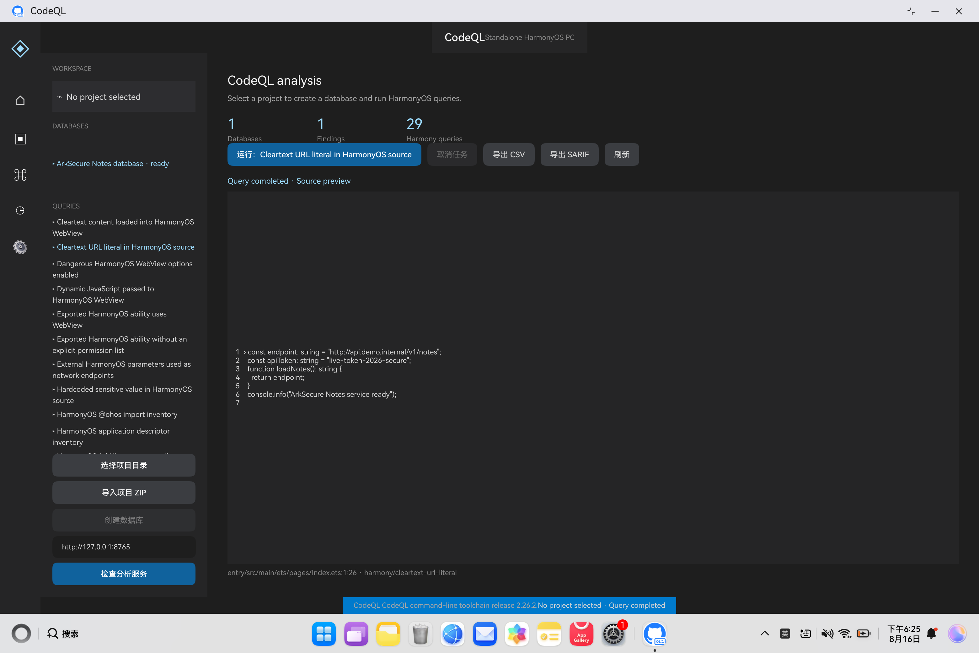The height and width of the screenshot is (653, 979).
Task: Open the clock history icon in sidebar
Action: [20, 210]
